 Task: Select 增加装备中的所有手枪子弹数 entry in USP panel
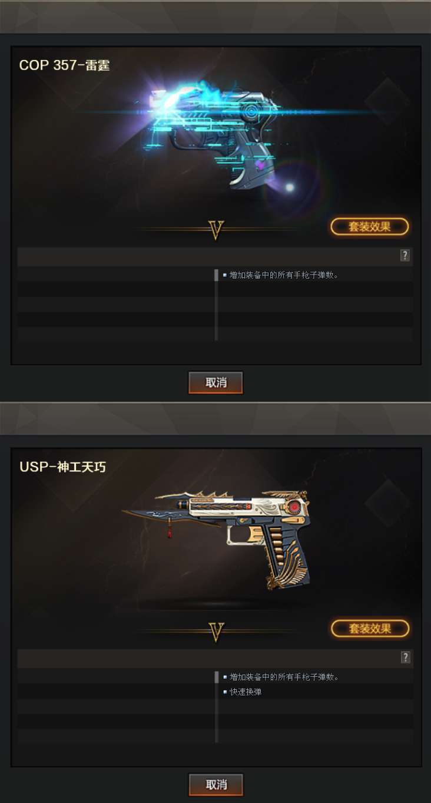284,677
